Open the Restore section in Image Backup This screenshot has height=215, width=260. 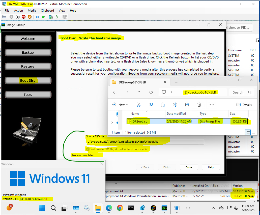tap(28, 67)
